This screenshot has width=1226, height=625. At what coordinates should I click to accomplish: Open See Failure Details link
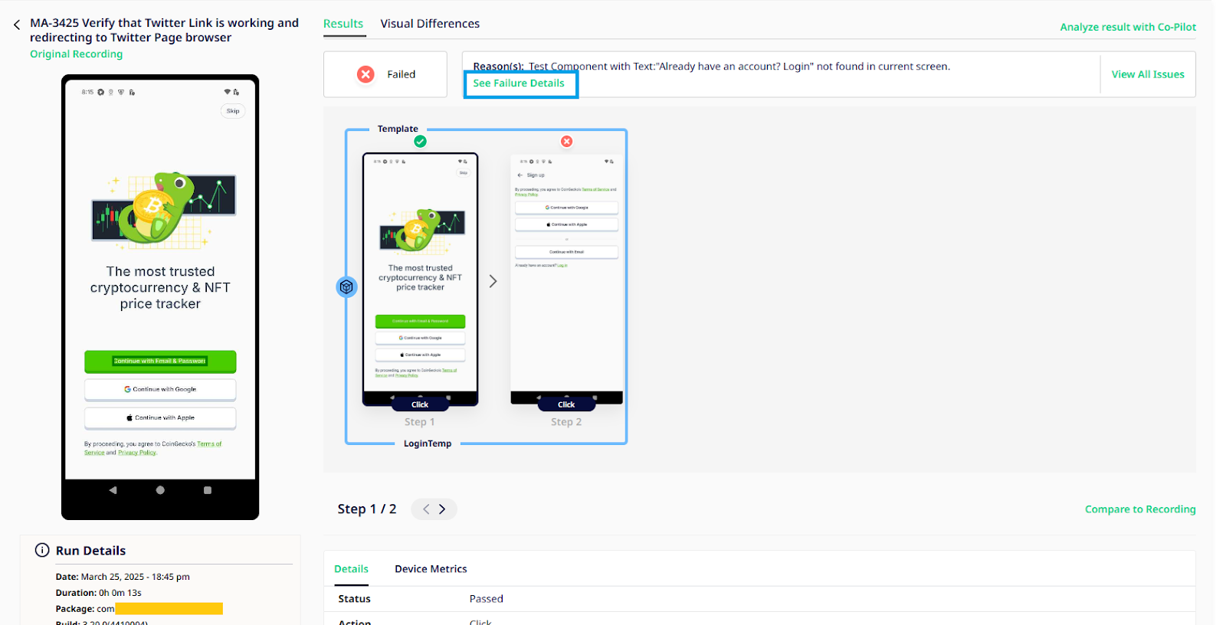coord(519,83)
